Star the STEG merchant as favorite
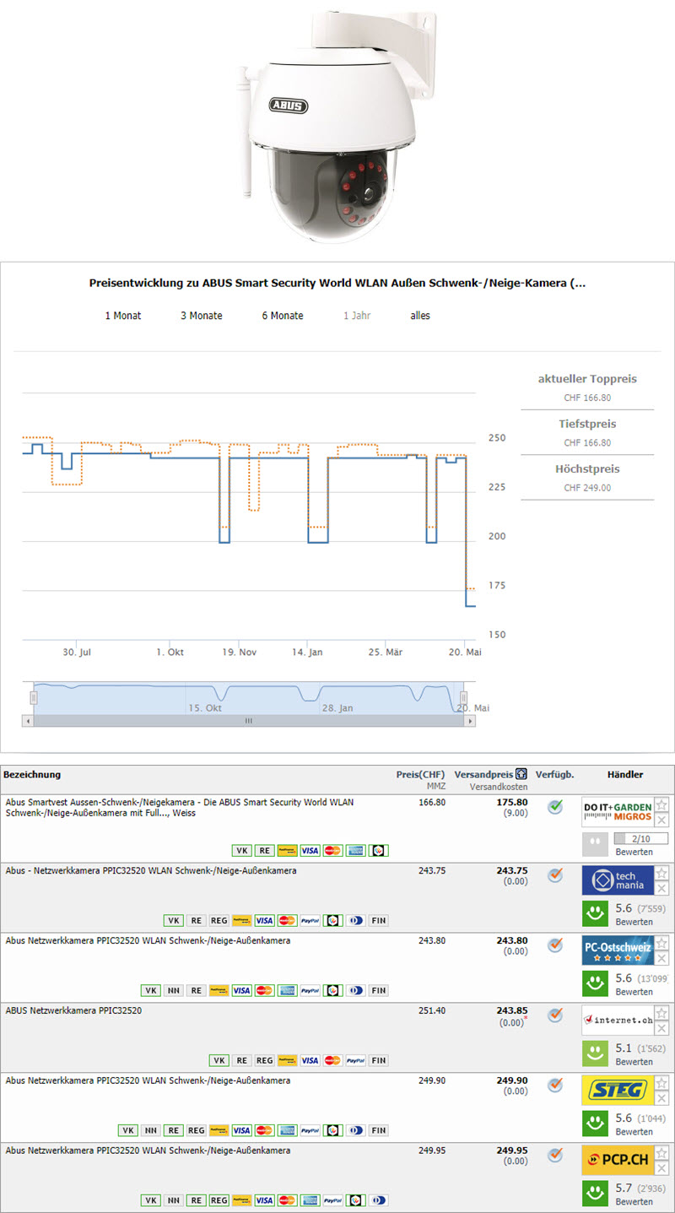The image size is (675, 1213). (662, 1083)
